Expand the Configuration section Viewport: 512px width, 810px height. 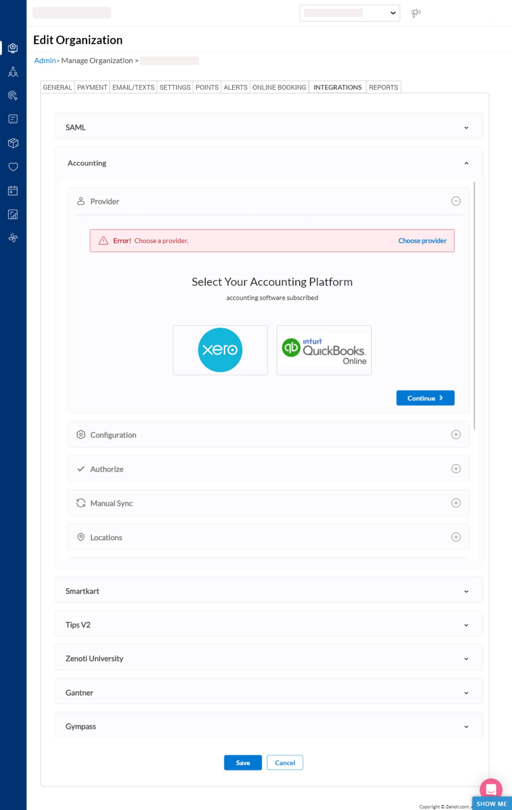coord(456,435)
